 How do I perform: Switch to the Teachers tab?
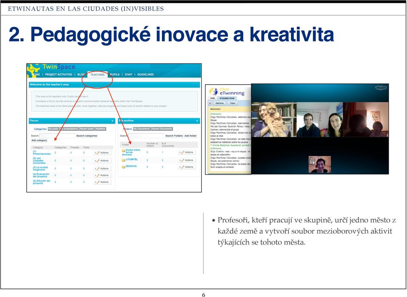coord(98,74)
